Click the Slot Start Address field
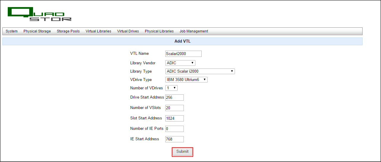The width and height of the screenshot is (381, 162). click(x=175, y=118)
